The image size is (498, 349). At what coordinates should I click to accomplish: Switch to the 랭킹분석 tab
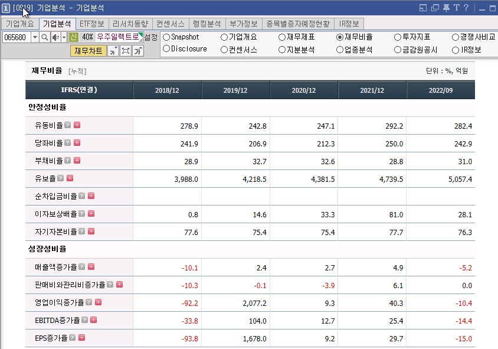[x=207, y=24]
